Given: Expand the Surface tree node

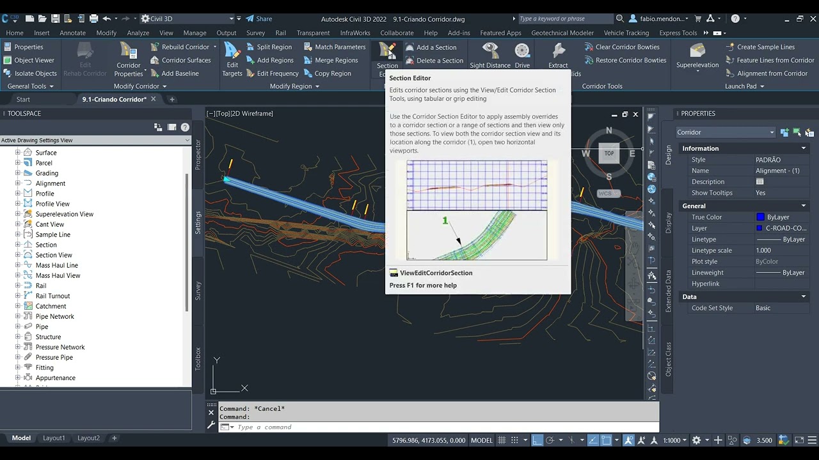Looking at the screenshot, I should coord(18,153).
